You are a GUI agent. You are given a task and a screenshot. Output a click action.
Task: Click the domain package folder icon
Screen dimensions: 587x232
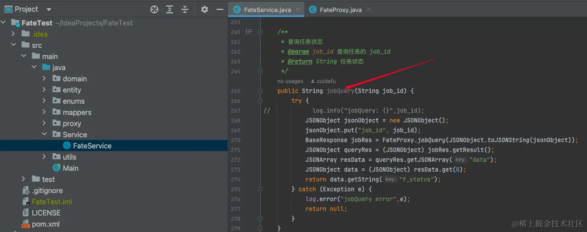pyautogui.click(x=57, y=79)
